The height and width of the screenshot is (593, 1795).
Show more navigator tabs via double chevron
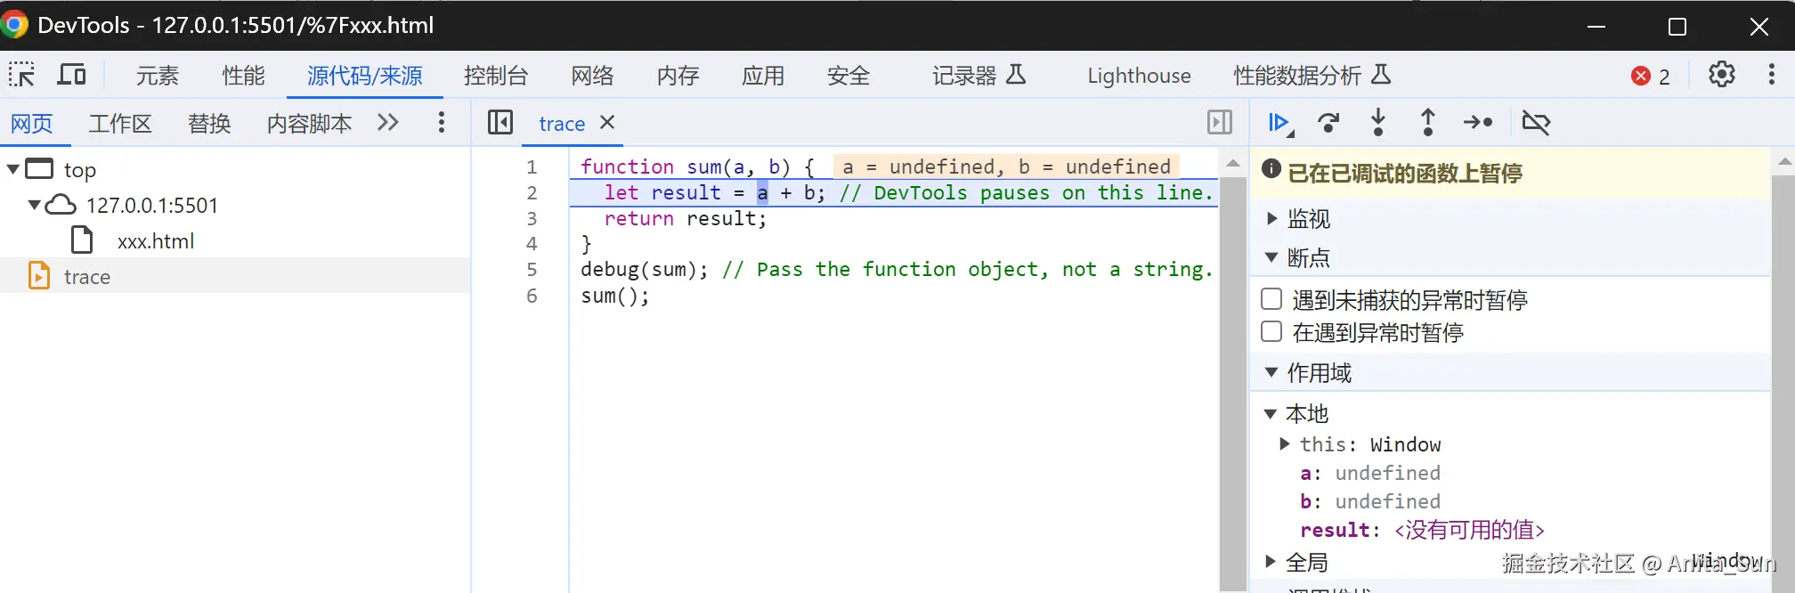[387, 123]
